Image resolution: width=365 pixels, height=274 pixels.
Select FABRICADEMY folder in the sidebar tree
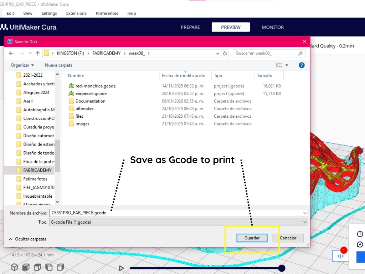pyautogui.click(x=37, y=170)
